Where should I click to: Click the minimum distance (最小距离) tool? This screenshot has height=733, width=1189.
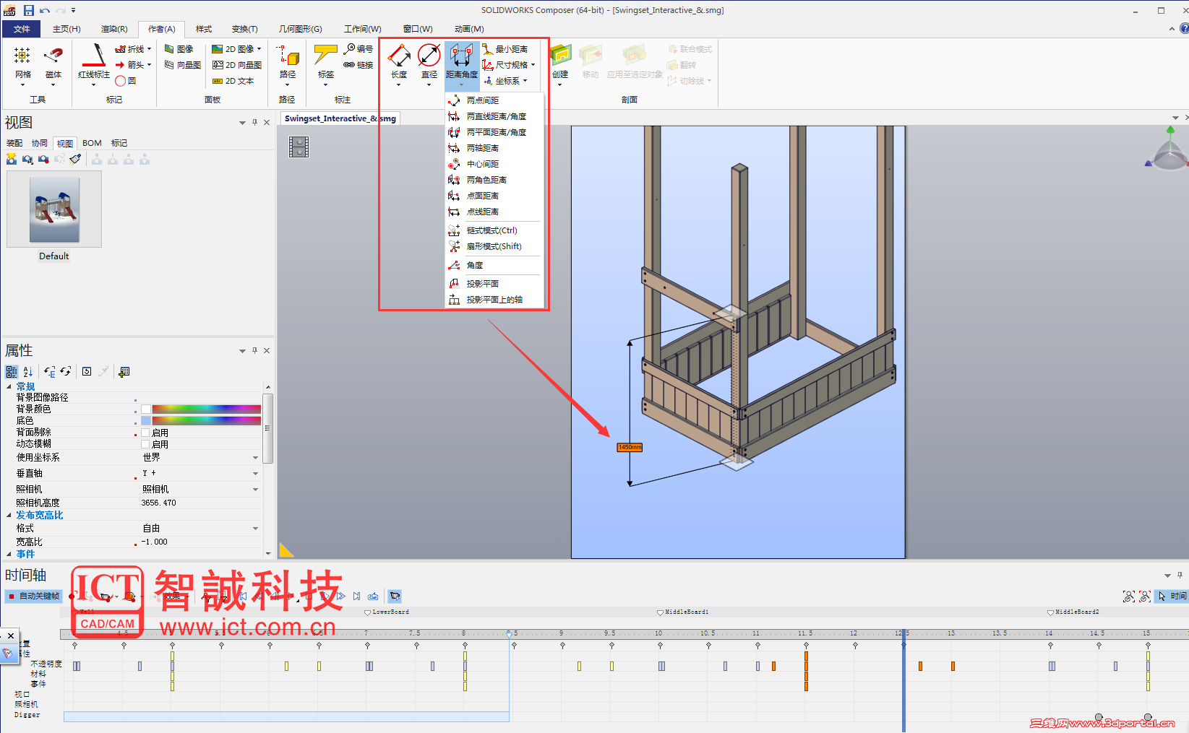point(505,49)
